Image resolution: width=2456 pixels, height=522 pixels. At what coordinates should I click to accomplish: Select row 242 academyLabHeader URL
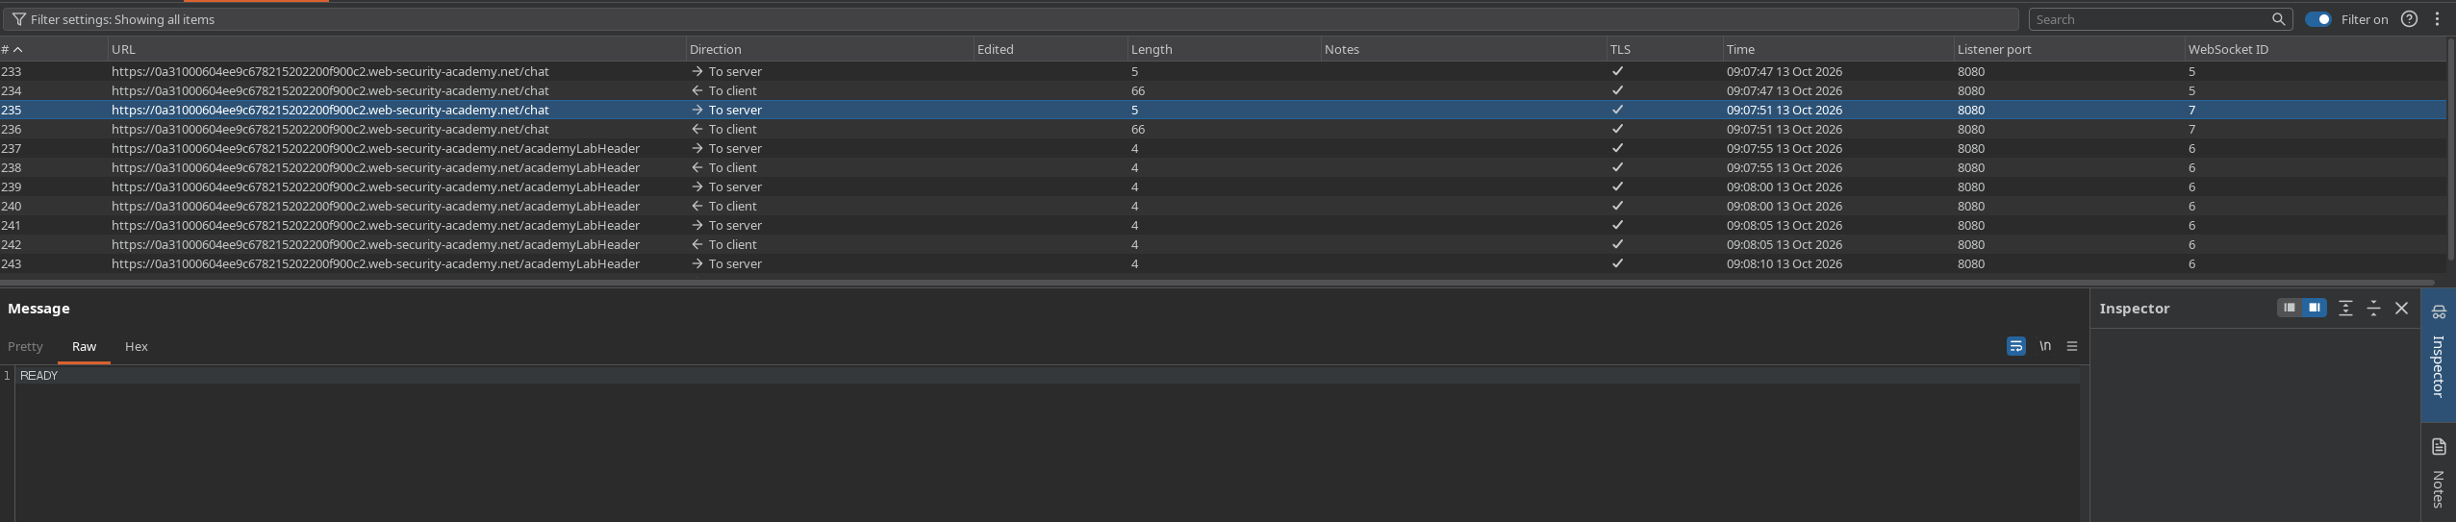[375, 244]
